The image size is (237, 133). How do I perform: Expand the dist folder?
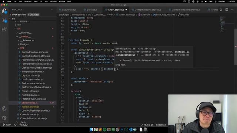click(x=32, y=25)
